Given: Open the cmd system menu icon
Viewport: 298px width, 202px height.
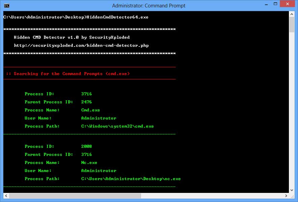Looking at the screenshot, I should pos(6,6).
